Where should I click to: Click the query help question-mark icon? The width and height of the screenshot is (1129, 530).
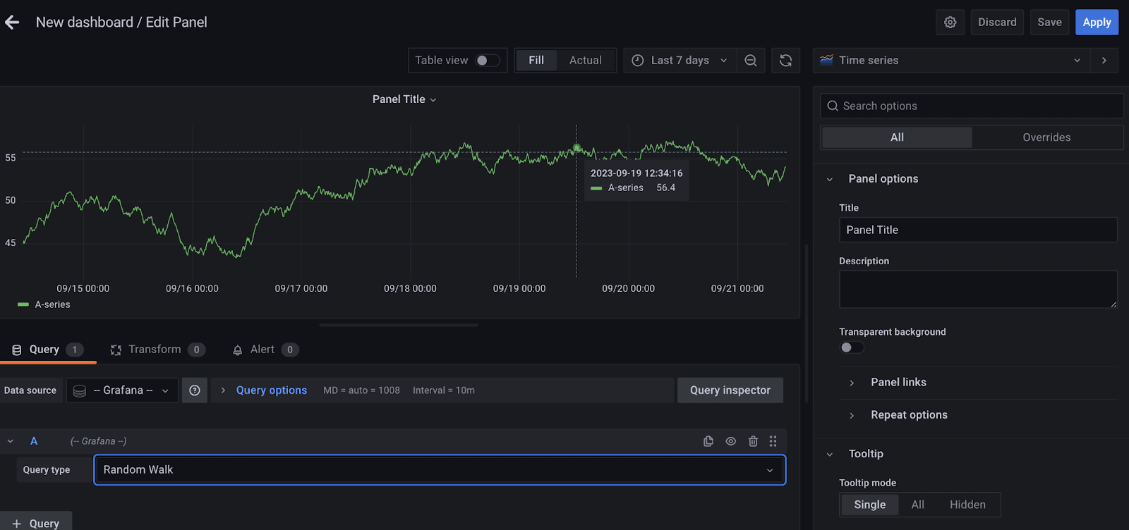[195, 390]
